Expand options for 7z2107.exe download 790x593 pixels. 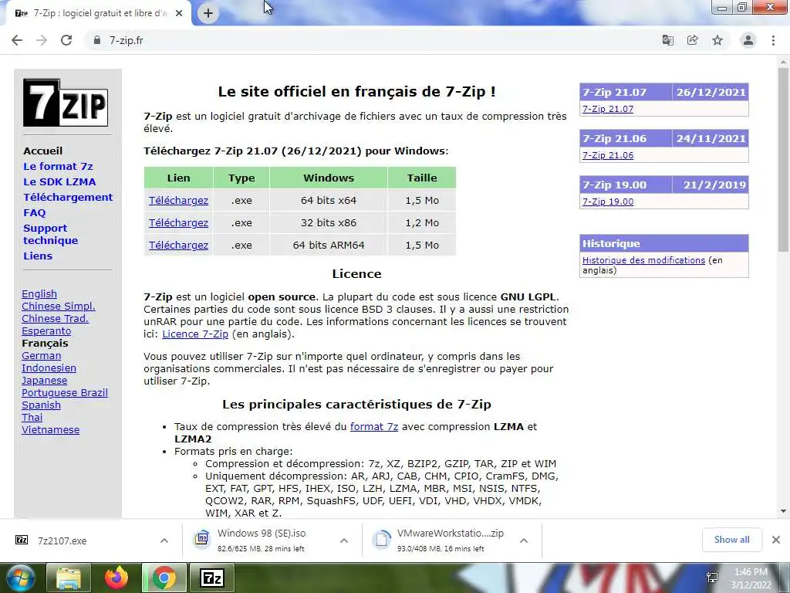pos(164,540)
